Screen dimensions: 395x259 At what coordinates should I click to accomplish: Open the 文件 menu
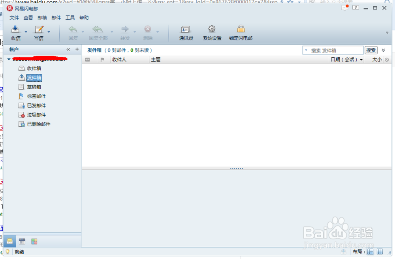14,18
